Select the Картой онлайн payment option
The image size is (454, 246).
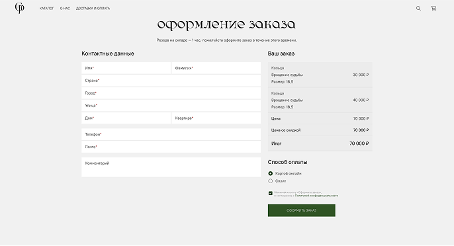(x=271, y=173)
